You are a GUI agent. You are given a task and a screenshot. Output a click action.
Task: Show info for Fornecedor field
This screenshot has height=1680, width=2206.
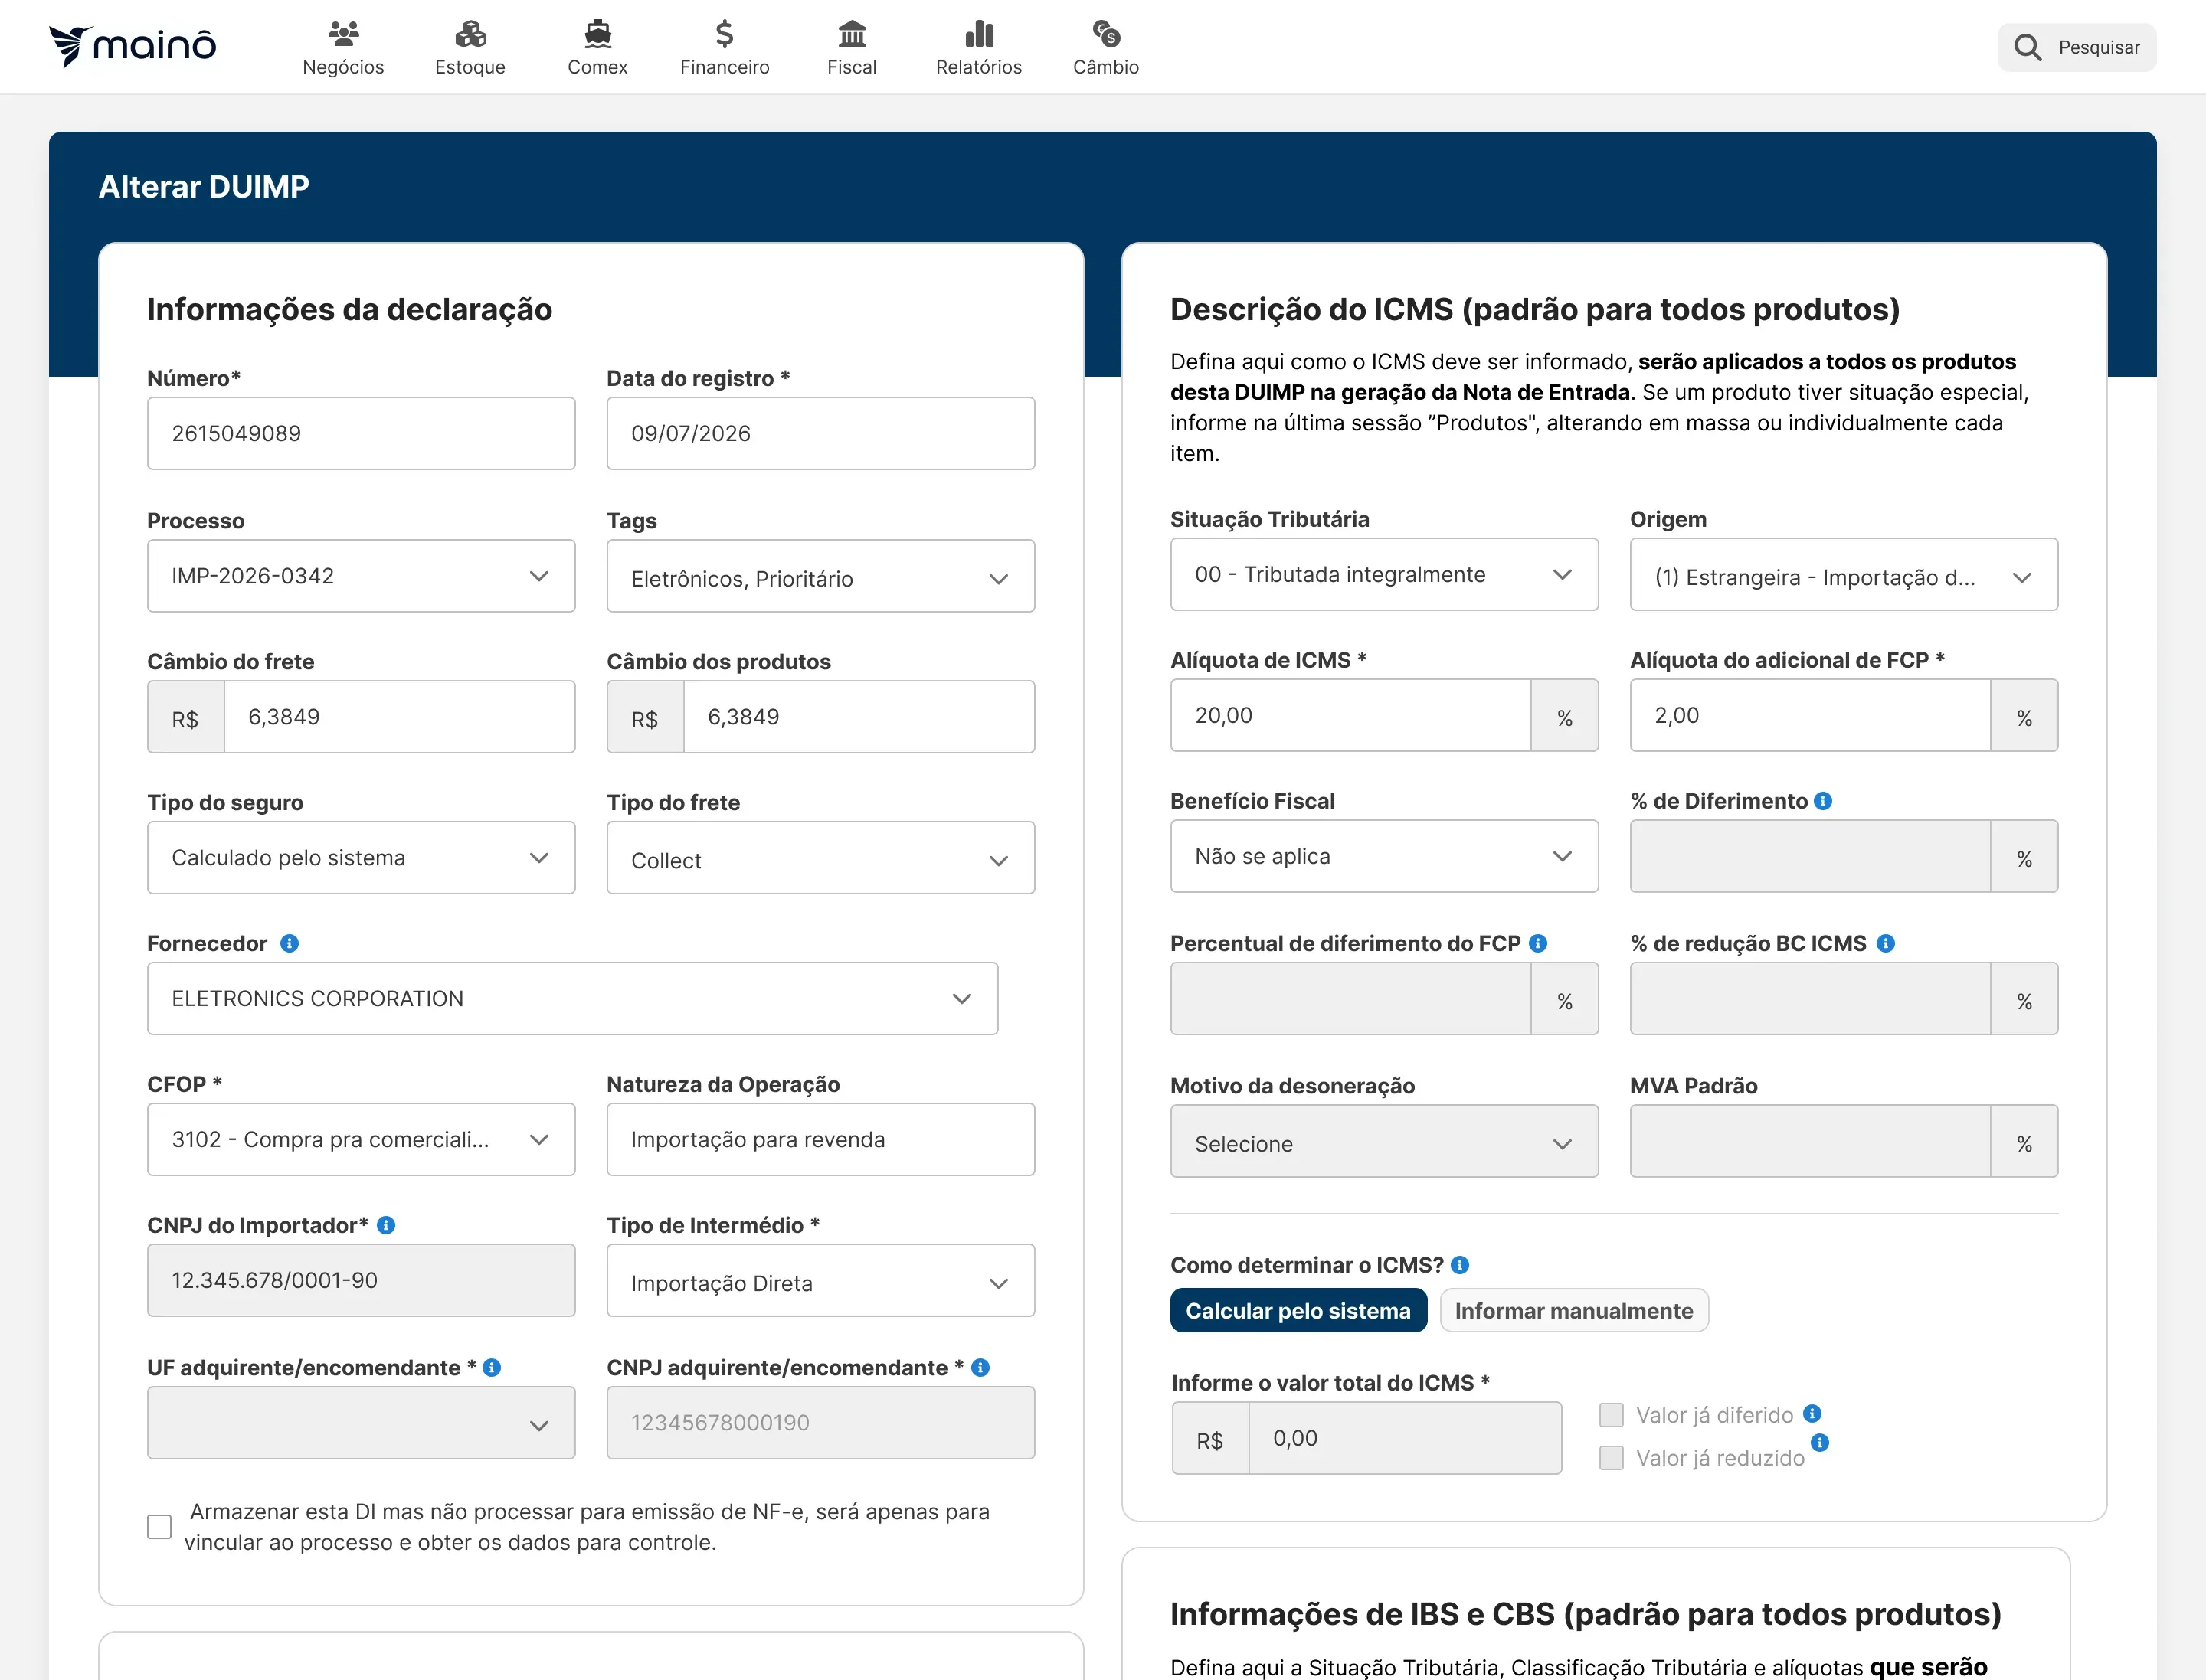click(289, 943)
